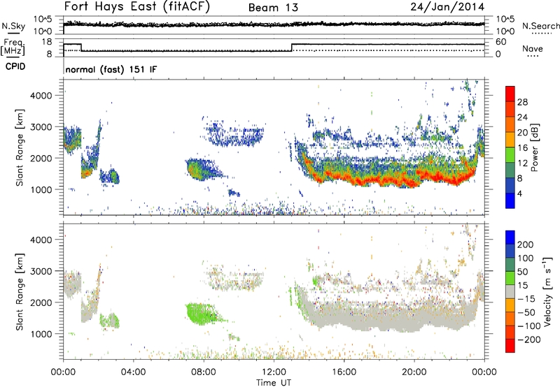Image resolution: width=560 pixels, height=387 pixels.
Task: Click the plot title 'Fort Hays East (fitACF)'
Action: click(136, 6)
